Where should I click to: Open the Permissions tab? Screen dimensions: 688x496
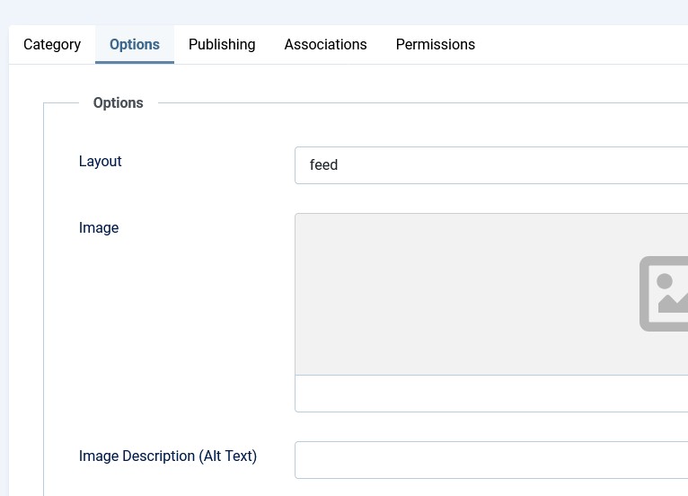435,44
